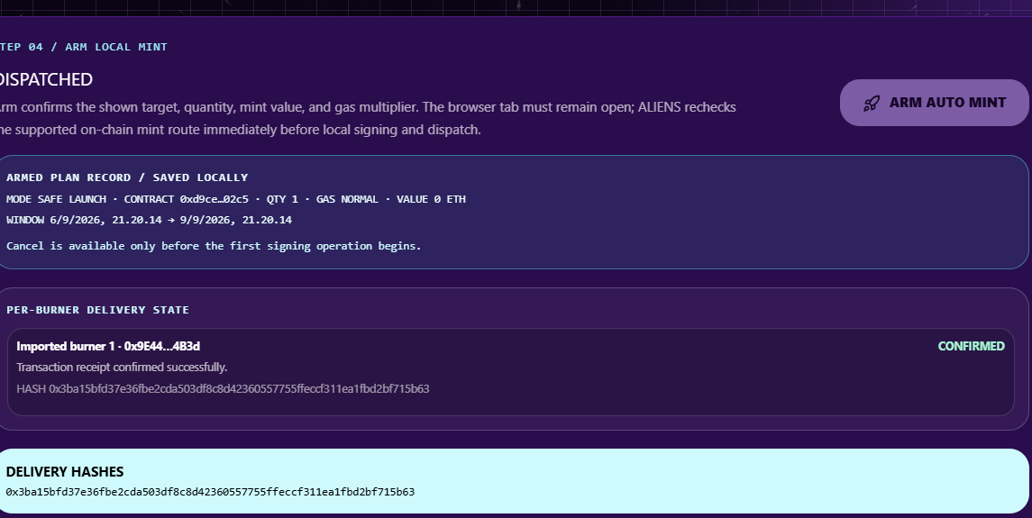Click the Cancel availability note text
1032x518 pixels.
coord(214,246)
